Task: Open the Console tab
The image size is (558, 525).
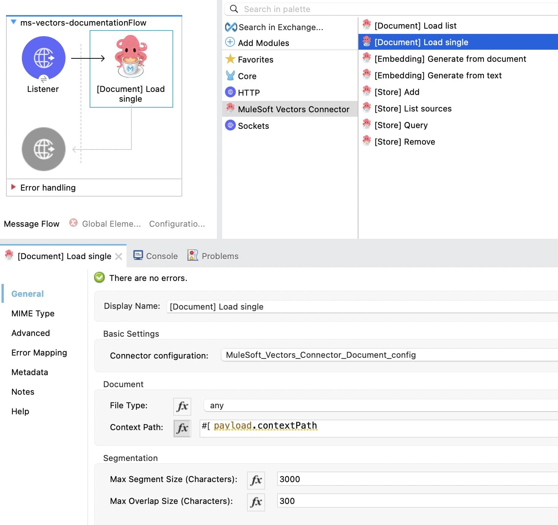Action: point(156,256)
